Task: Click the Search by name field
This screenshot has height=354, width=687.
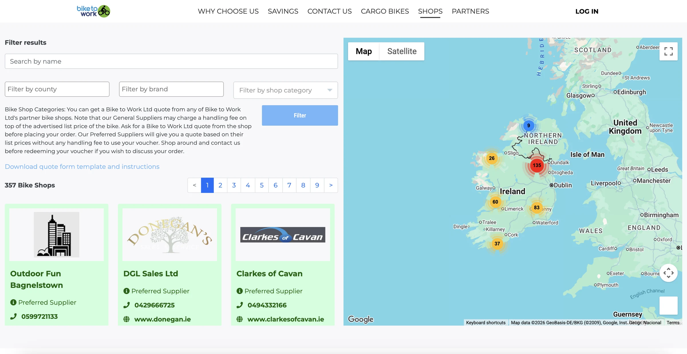Action: click(171, 61)
